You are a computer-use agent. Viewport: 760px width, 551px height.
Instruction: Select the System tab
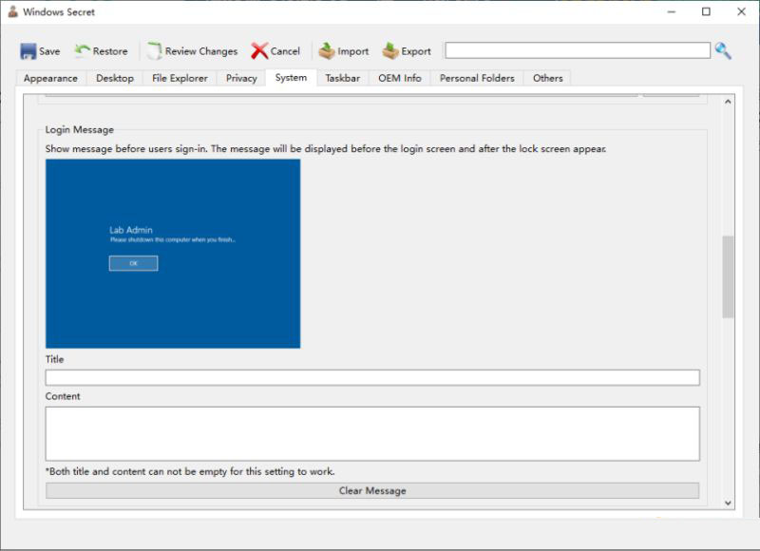pos(291,78)
